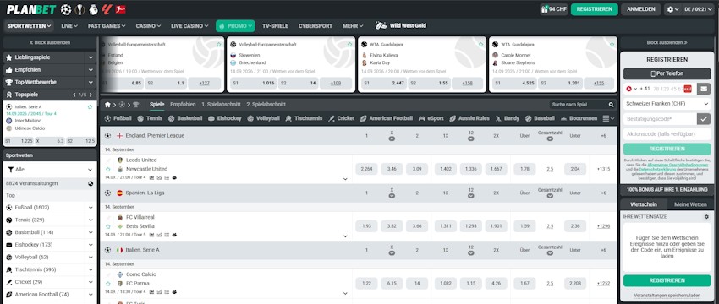Select eSport in the sport filter strip
The width and height of the screenshot is (719, 304).
click(x=431, y=118)
